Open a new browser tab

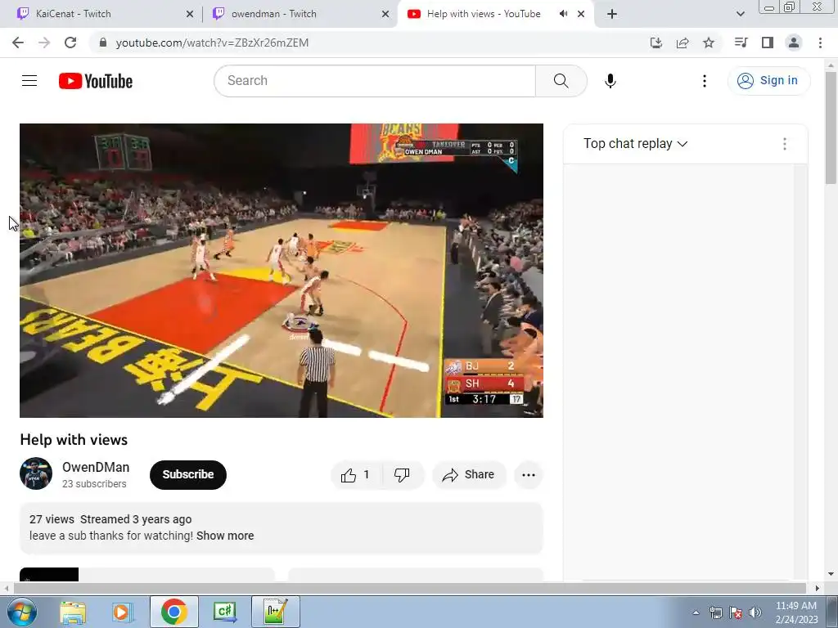point(612,14)
